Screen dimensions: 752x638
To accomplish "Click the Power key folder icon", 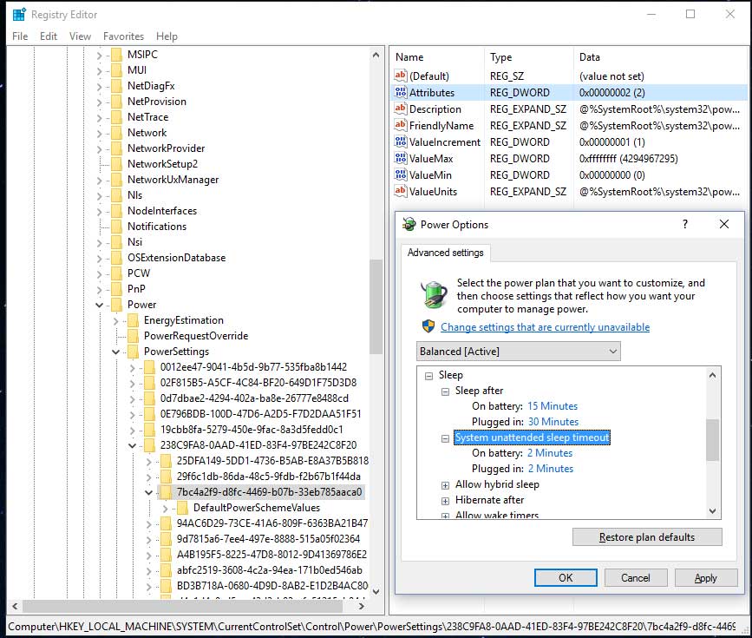I will [x=116, y=305].
